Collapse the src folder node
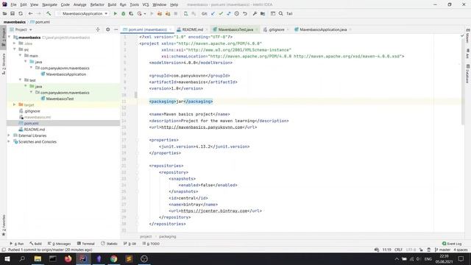The height and width of the screenshot is (265, 471). click(15, 49)
